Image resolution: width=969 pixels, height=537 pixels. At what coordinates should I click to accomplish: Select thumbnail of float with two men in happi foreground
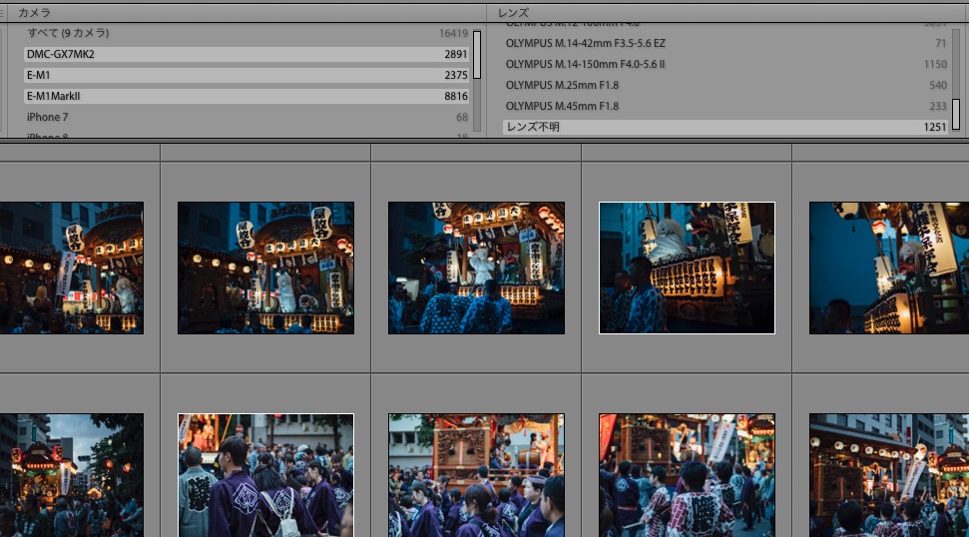pyautogui.click(x=476, y=268)
